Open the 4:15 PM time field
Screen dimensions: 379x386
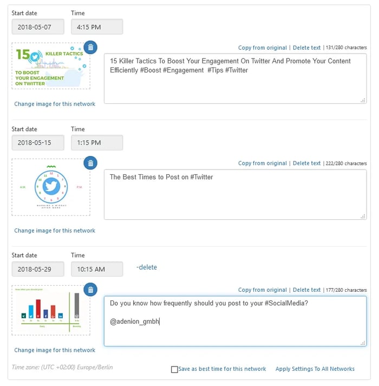[x=97, y=27]
